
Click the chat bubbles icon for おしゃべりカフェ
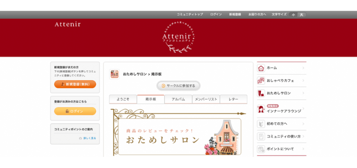click(261, 81)
